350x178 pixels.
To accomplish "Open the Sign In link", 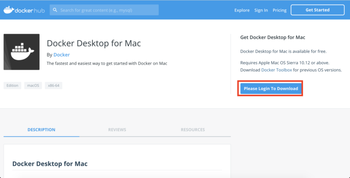I will click(261, 10).
